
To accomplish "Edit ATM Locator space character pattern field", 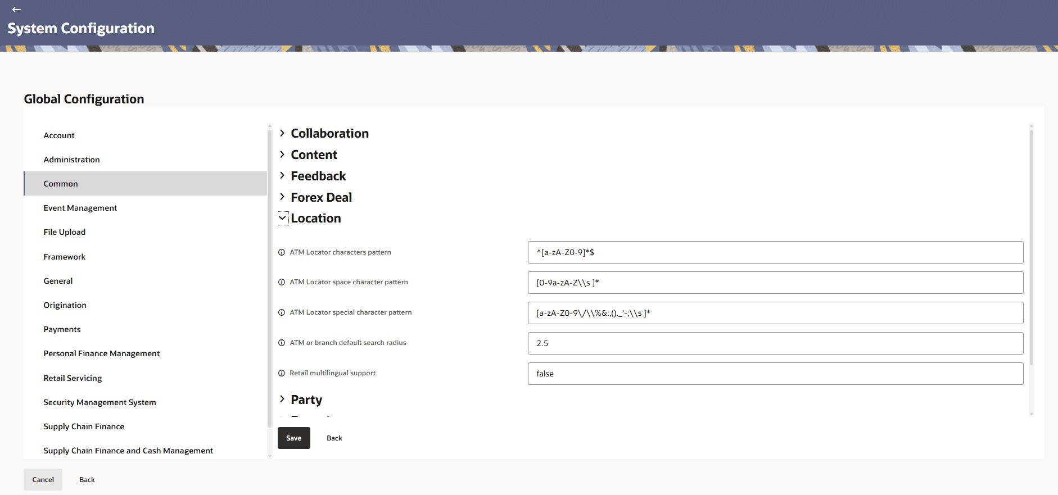I will click(x=775, y=283).
